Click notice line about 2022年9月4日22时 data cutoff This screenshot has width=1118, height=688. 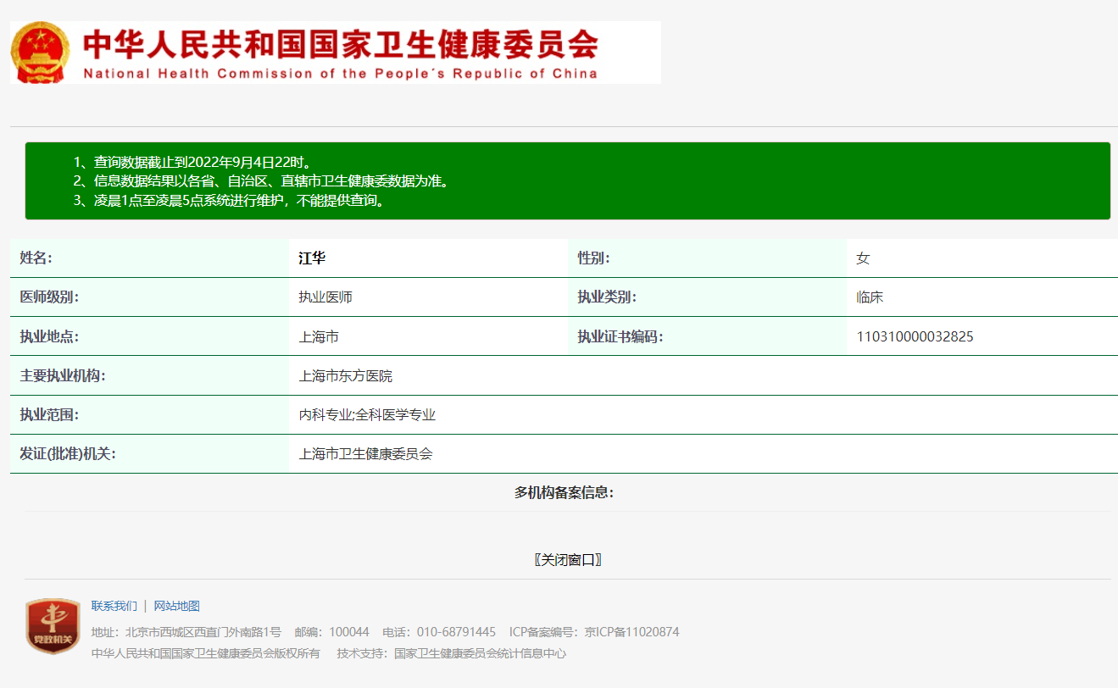pos(192,162)
